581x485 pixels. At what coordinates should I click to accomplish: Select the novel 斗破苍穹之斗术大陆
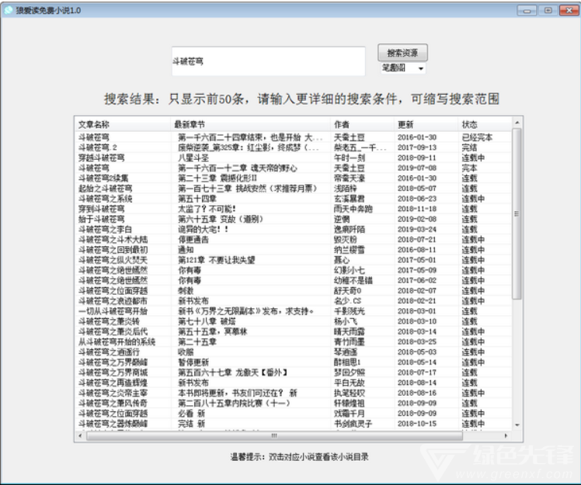(113, 240)
